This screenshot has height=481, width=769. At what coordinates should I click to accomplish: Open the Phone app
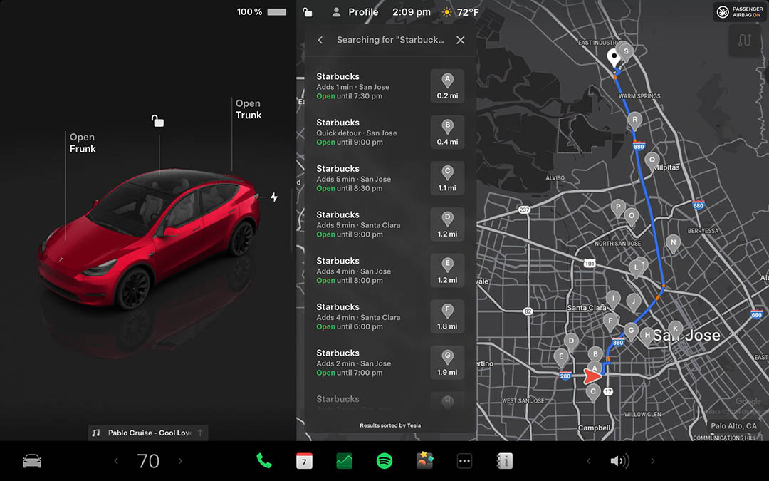click(x=264, y=461)
